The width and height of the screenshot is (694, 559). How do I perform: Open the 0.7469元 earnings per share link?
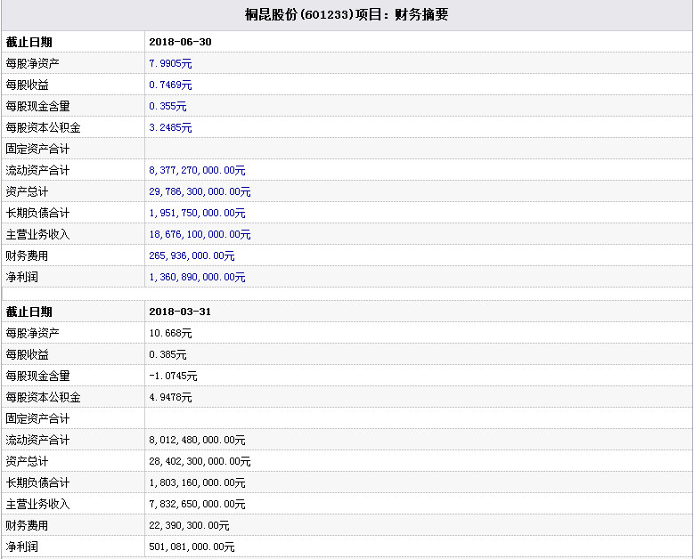coord(170,85)
